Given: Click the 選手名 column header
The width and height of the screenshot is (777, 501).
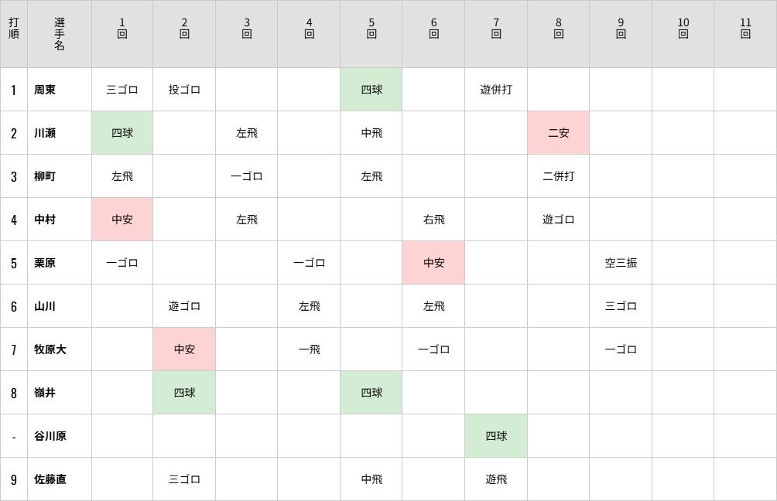Looking at the screenshot, I should click(60, 34).
